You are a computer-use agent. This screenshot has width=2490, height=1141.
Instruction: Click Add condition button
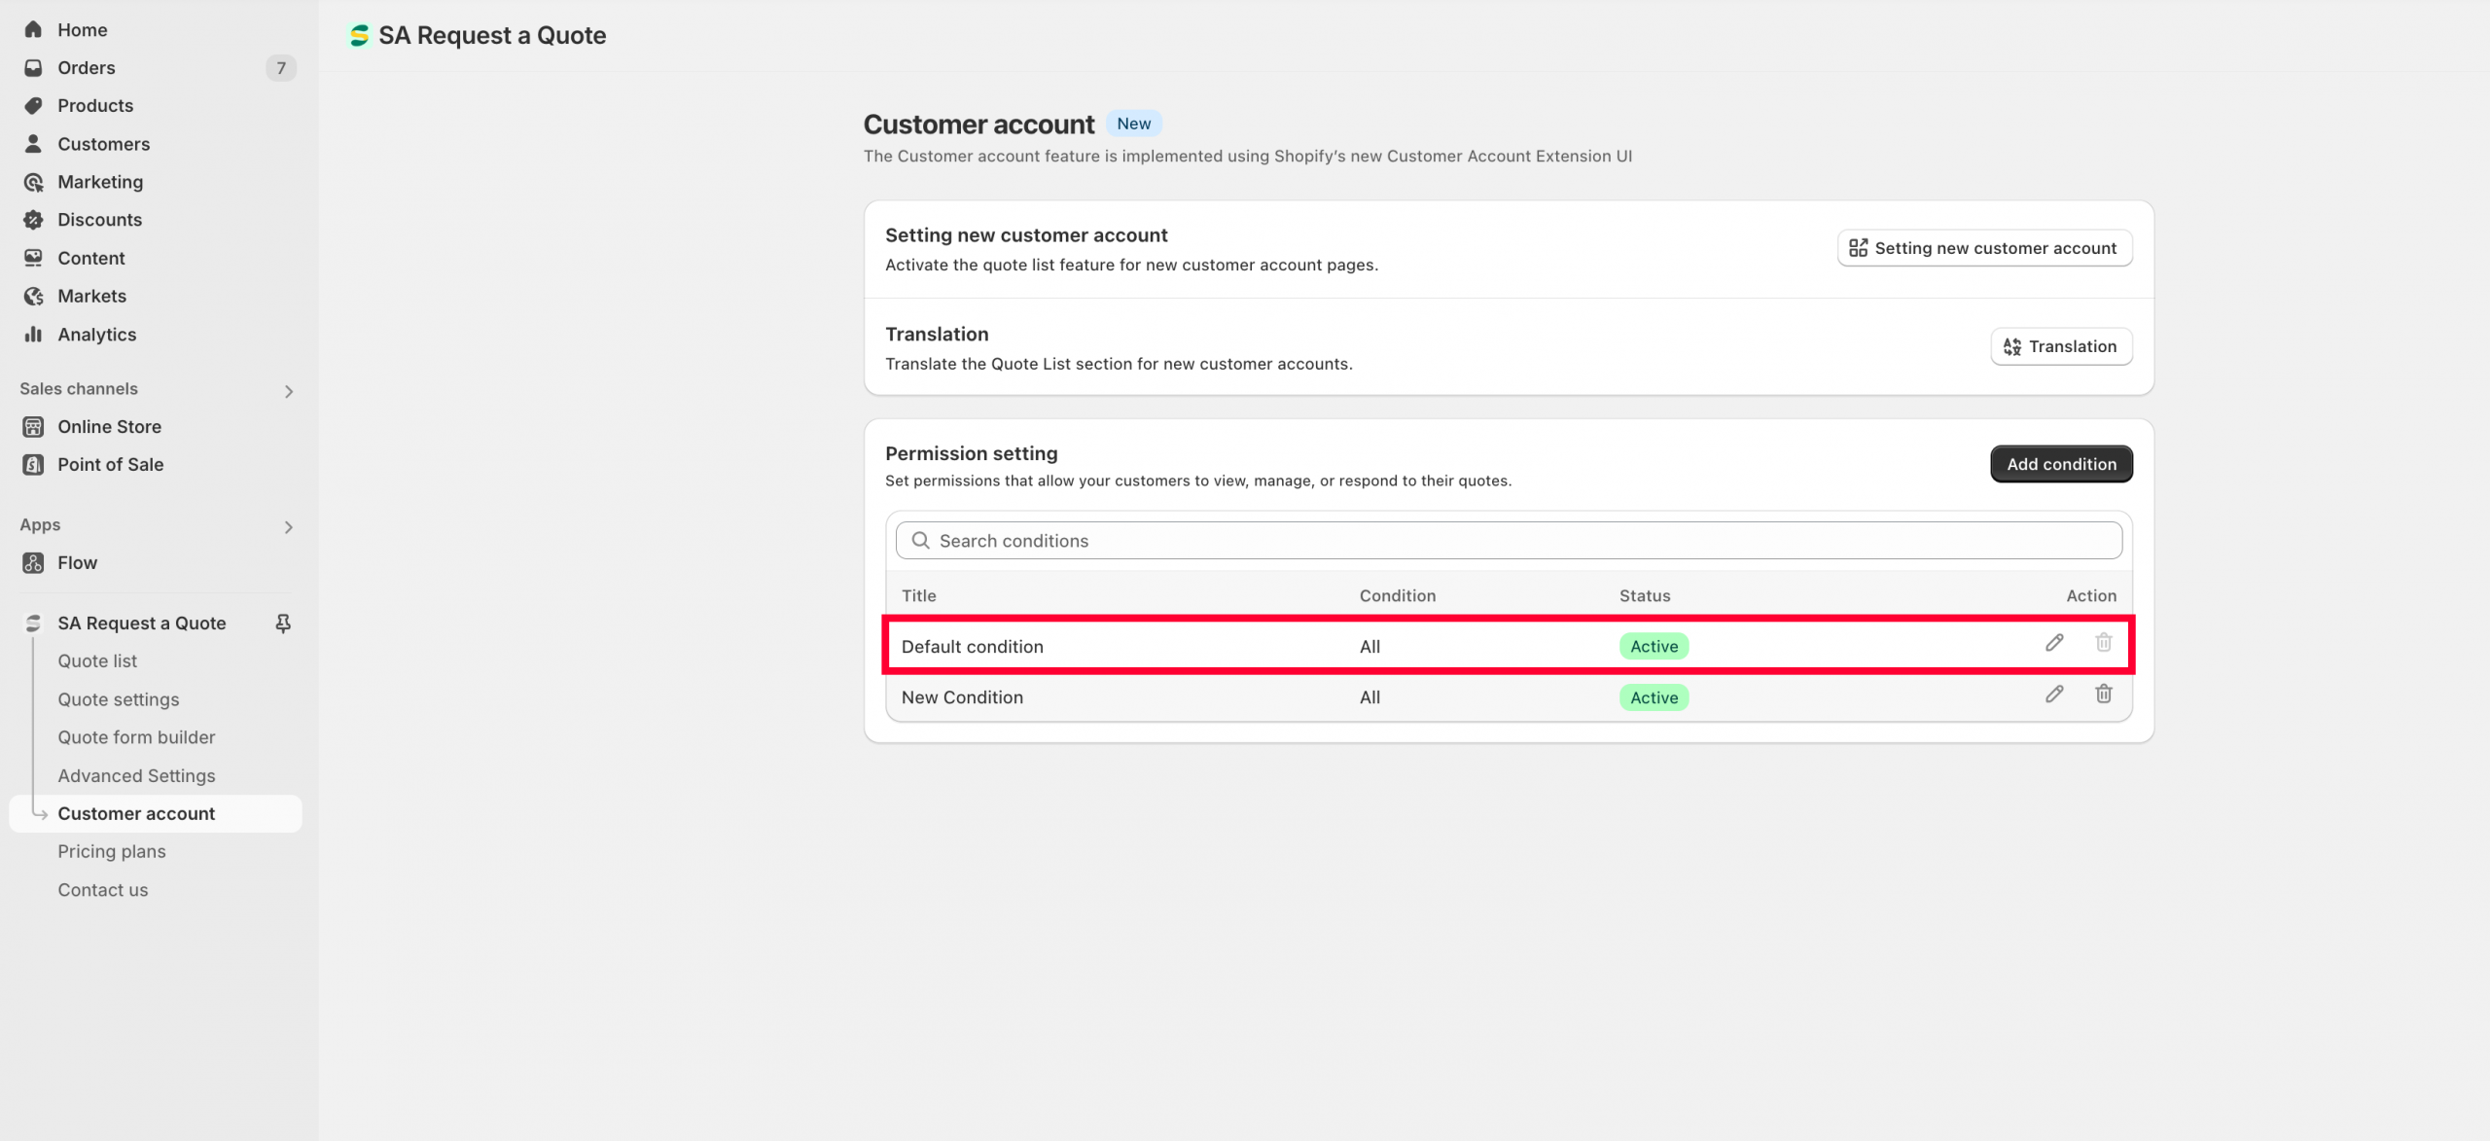[x=2061, y=464]
